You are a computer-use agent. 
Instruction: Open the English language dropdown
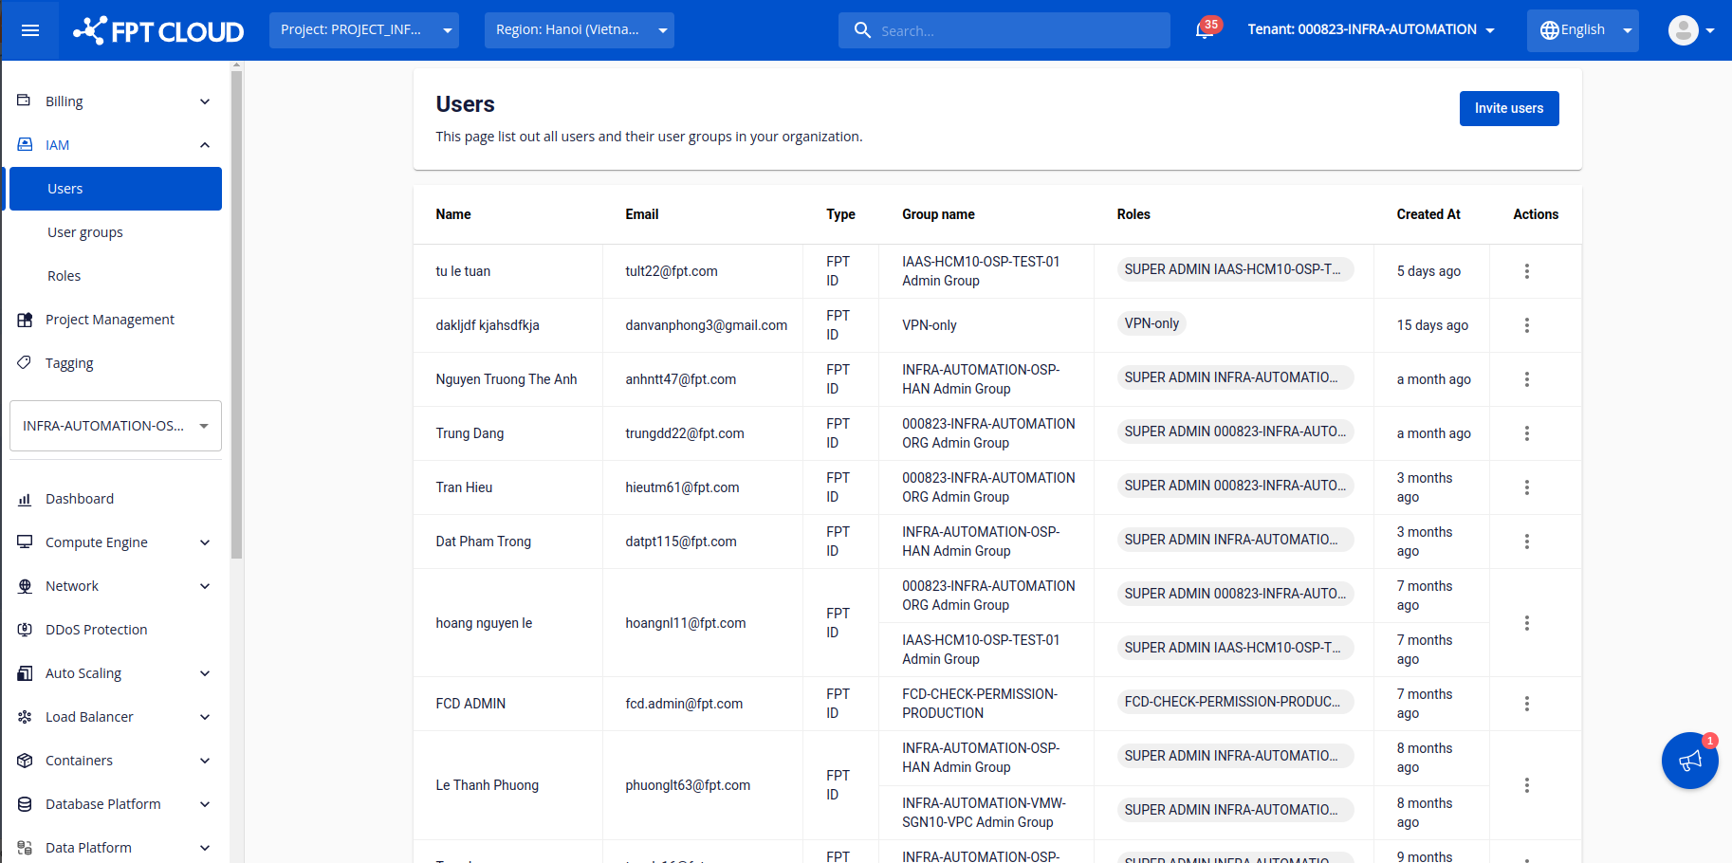(1582, 30)
